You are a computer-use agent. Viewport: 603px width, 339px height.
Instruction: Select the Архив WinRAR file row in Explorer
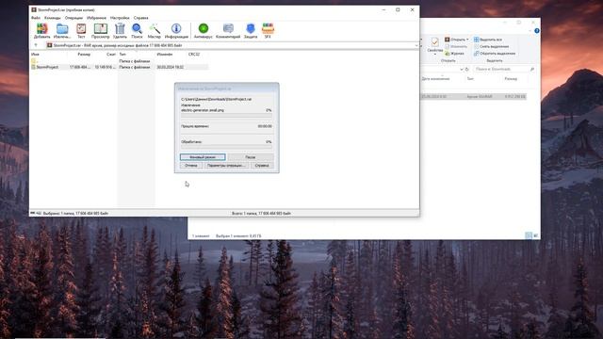473,96
